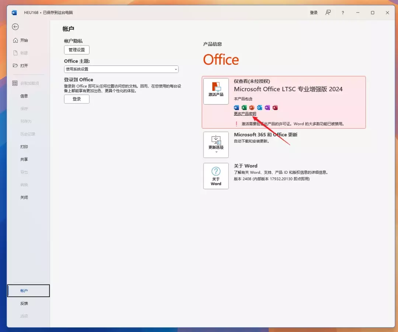Open the 更新选项 dropdown button
The image size is (398, 332).
point(216,145)
